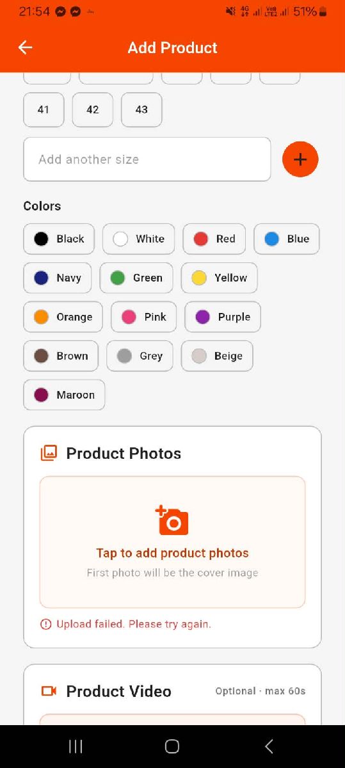Viewport: 345px width, 768px height.
Task: Tap the camera add-photo icon
Action: (x=172, y=520)
